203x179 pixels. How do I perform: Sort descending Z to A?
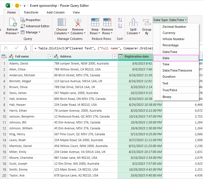[x=120, y=26]
